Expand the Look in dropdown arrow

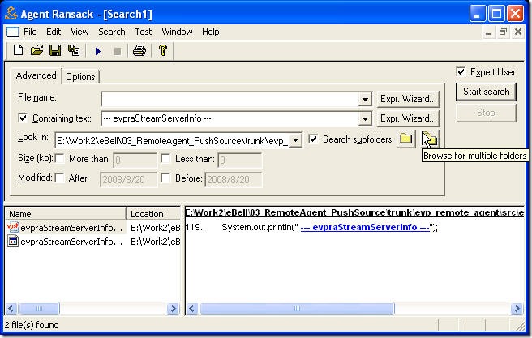point(295,140)
